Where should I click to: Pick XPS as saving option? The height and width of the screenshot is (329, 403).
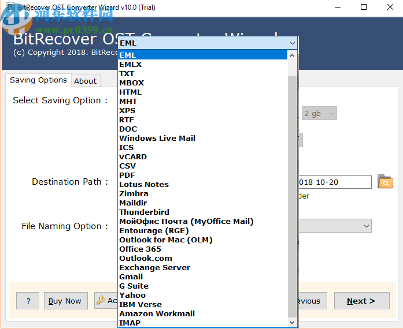[202, 110]
